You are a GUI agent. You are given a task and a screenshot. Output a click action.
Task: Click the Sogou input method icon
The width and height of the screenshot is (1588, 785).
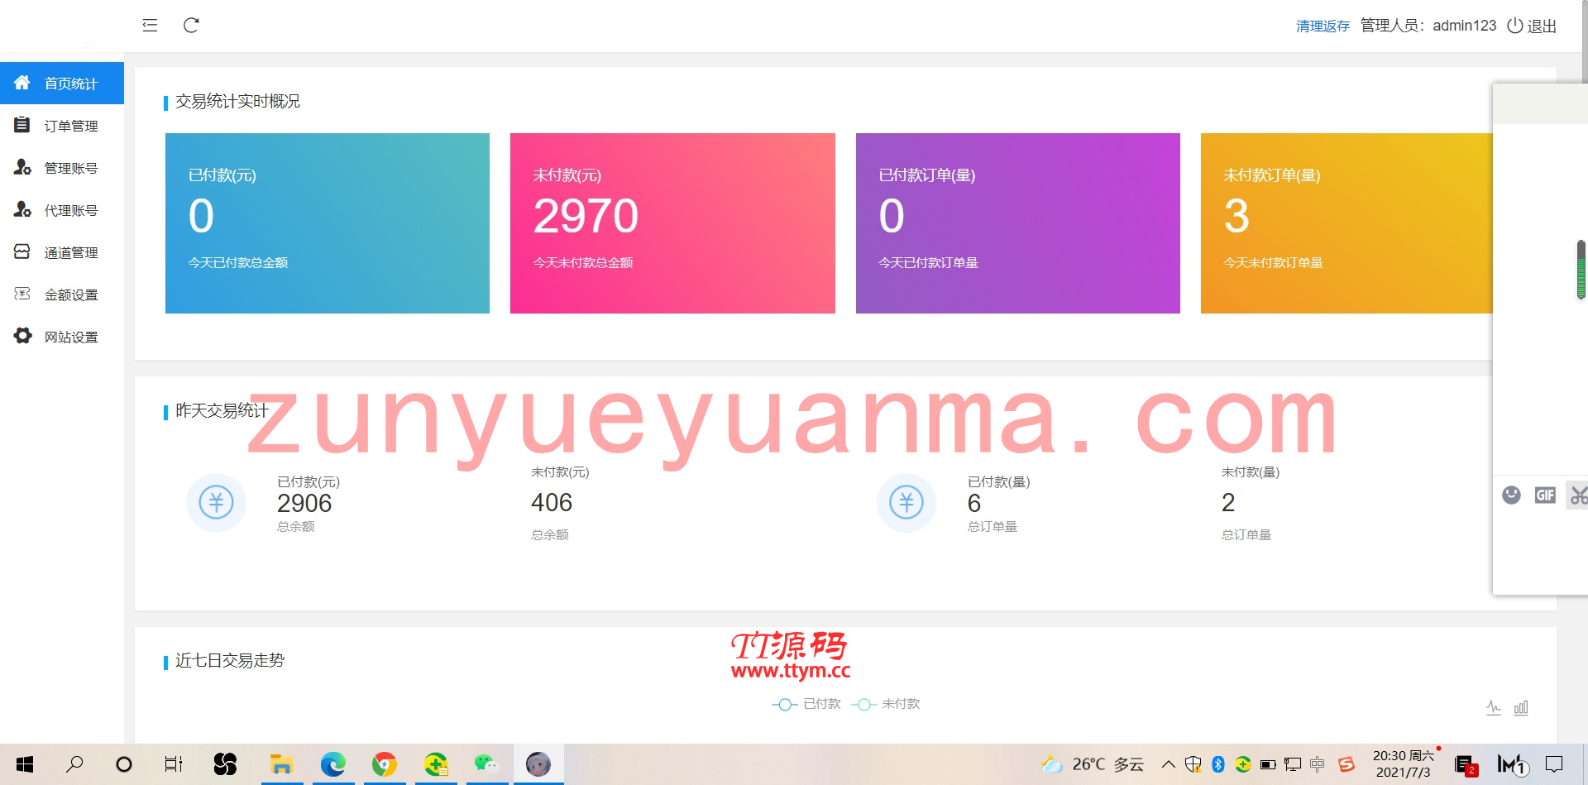coord(1346,764)
